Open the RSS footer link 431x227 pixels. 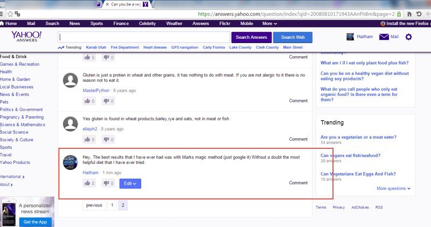[379, 208]
